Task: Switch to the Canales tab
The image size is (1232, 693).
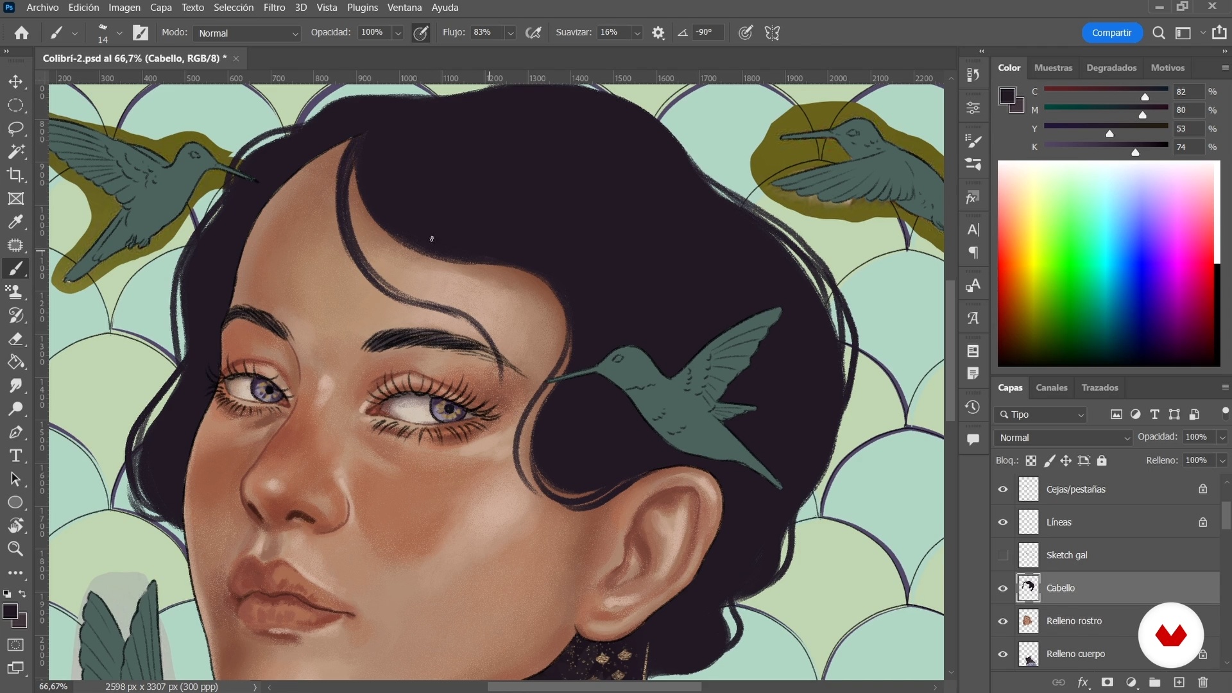Action: click(x=1052, y=388)
